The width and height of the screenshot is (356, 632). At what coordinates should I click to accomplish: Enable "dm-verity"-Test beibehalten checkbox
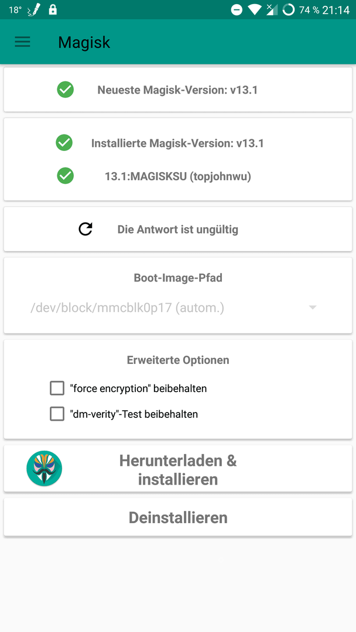pyautogui.click(x=57, y=414)
